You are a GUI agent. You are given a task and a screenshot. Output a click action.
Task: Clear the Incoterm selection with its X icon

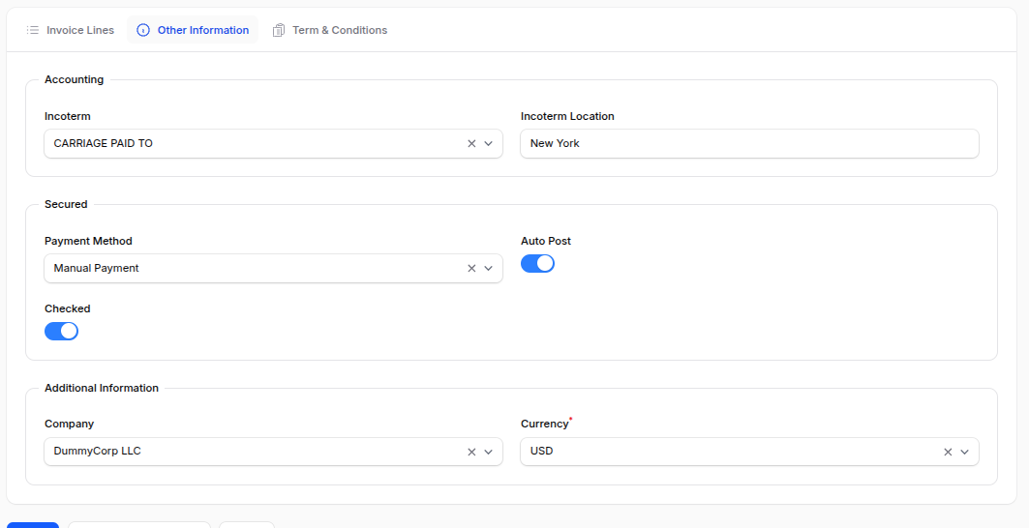click(471, 144)
